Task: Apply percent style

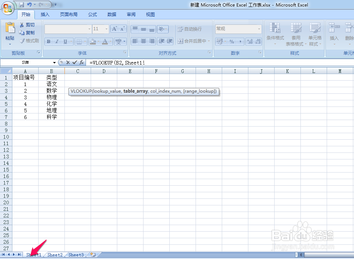Action: [x=232, y=41]
